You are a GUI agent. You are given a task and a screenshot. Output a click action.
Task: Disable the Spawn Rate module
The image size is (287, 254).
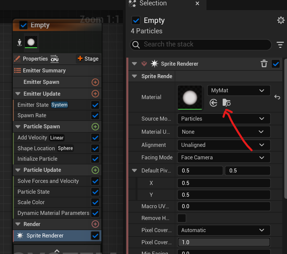coord(95,116)
